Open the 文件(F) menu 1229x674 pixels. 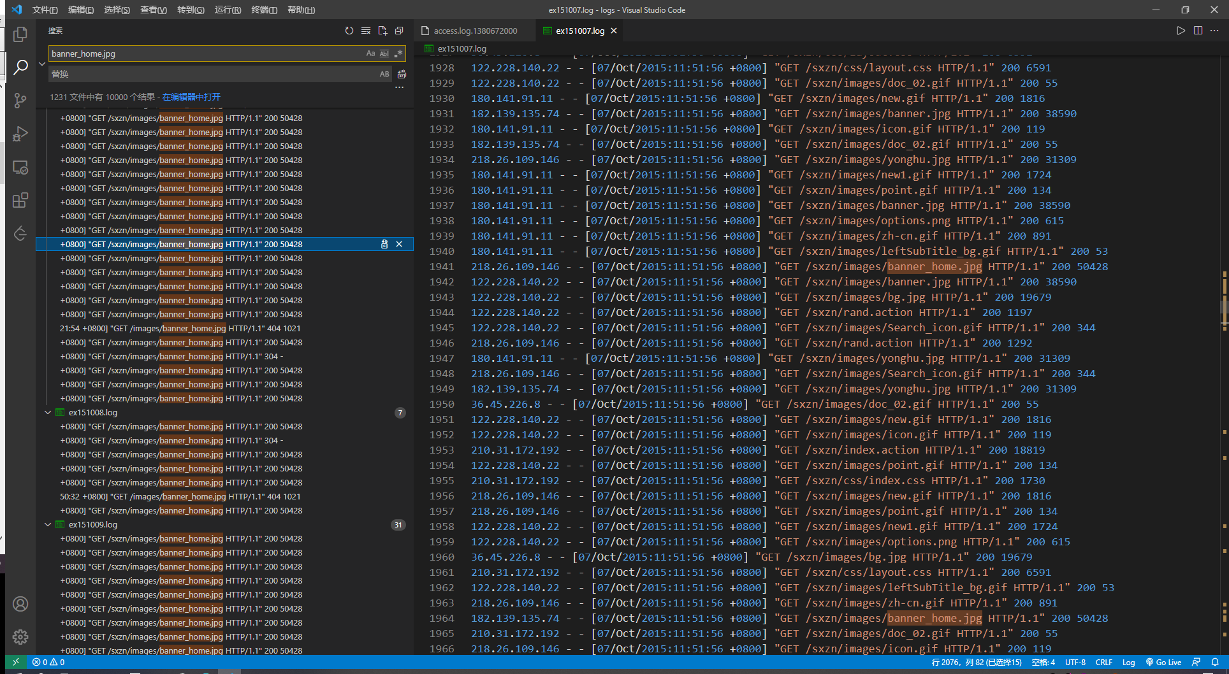[45, 10]
